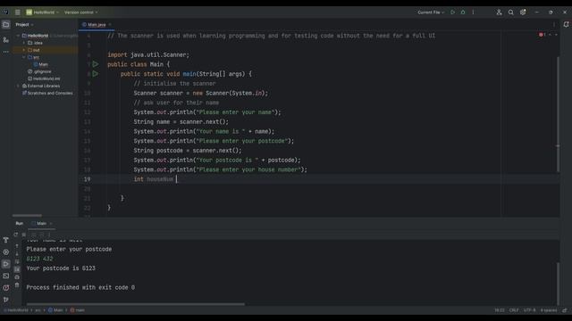Viewport: 572px width, 321px height.
Task: Select Main class in project tree
Action: pos(40,64)
